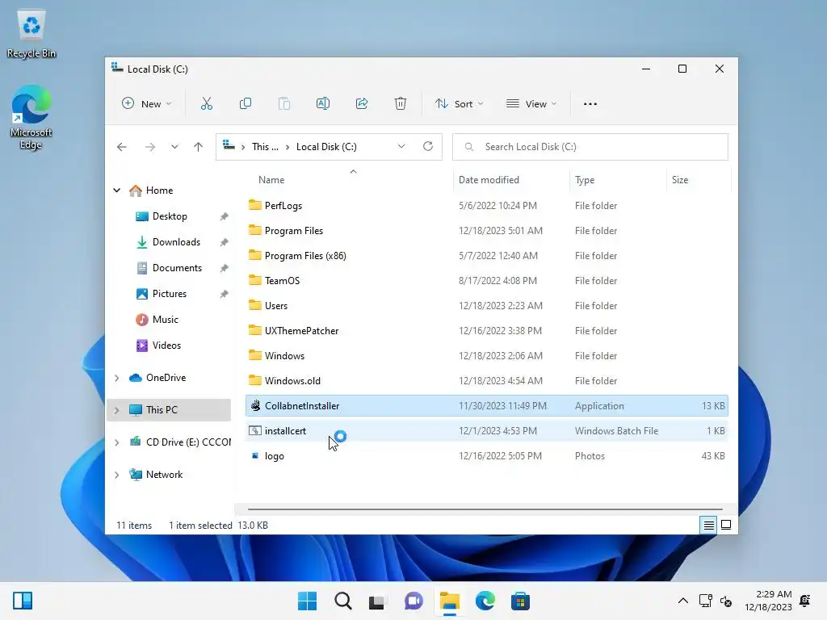Select the CollabnetInstaller application file

486,406
